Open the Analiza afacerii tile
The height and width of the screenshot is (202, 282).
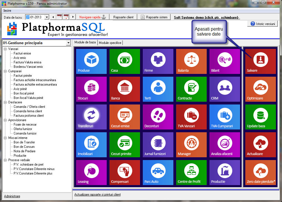click(225, 145)
